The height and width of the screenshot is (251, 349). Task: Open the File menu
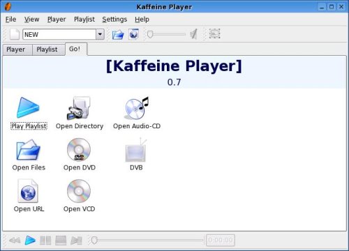(x=10, y=20)
